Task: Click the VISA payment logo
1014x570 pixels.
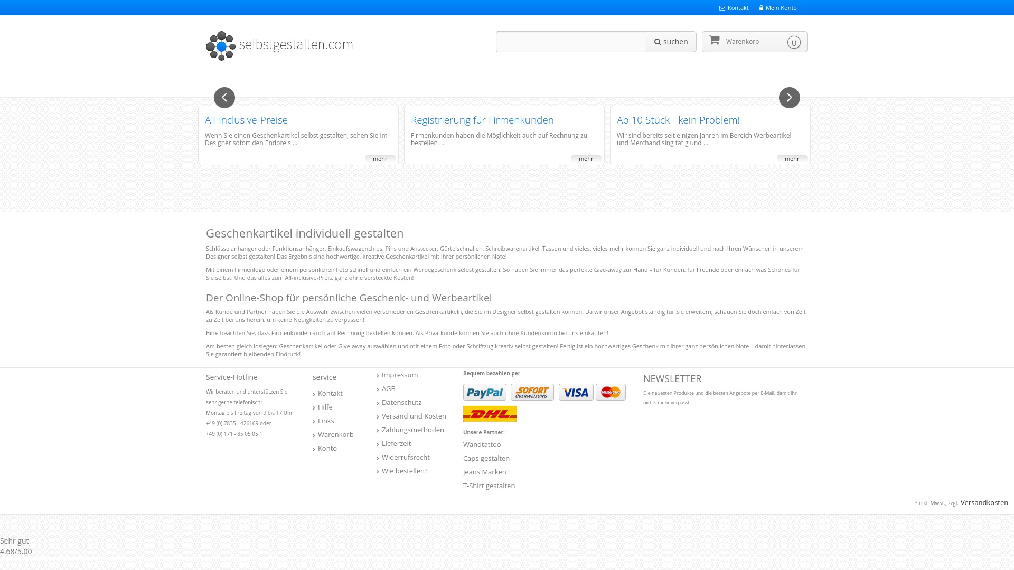Action: pos(576,392)
